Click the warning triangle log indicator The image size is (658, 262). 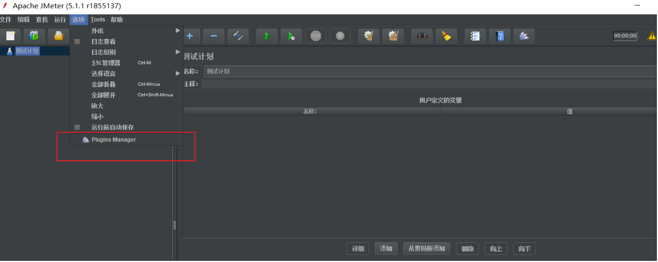point(652,36)
